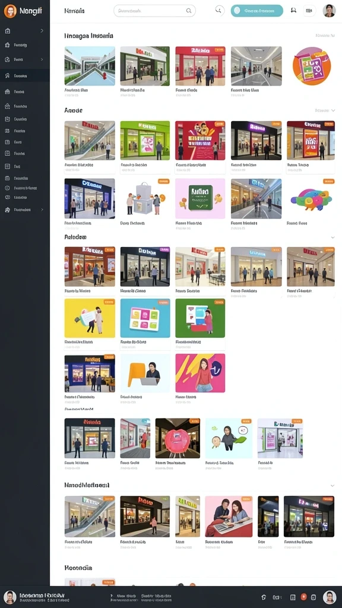Viewport: 342px width, 608px height.
Task: Focus the top search input field
Action: pos(154,11)
